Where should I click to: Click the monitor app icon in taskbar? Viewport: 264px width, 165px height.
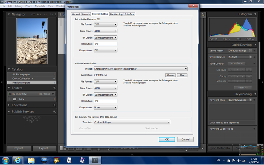click(x=44, y=160)
